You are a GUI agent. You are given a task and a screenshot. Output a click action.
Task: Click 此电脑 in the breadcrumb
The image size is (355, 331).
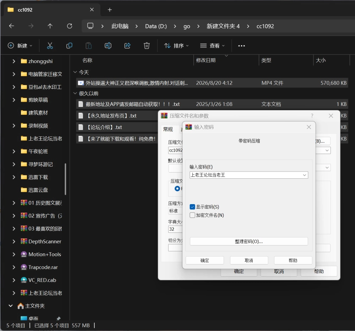[120, 26]
